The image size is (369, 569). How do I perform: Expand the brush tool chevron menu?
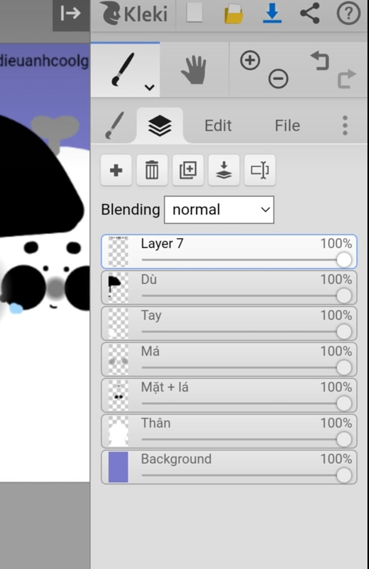(150, 88)
